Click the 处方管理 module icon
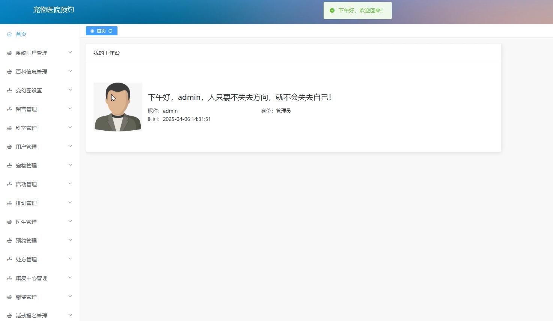 [x=9, y=259]
